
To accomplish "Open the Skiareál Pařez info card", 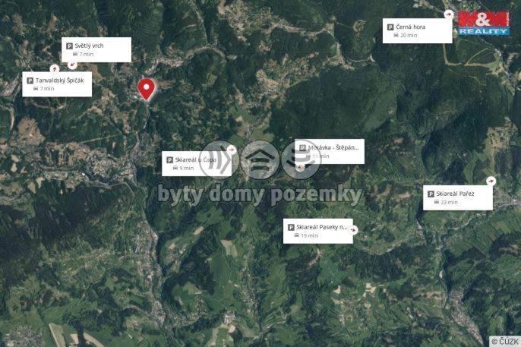I will [x=458, y=197].
